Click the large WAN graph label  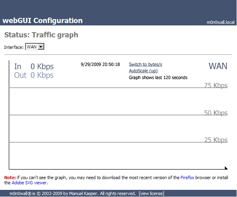(218, 66)
